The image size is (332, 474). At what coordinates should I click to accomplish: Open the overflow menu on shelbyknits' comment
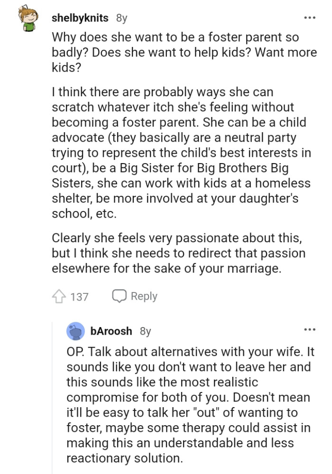tap(310, 17)
